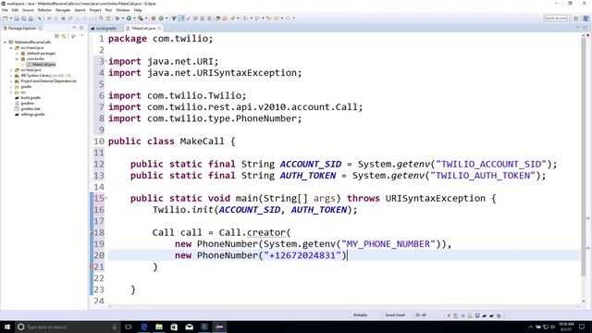This screenshot has height=333, width=592.
Task: Open the File menu
Action: click(x=5, y=10)
